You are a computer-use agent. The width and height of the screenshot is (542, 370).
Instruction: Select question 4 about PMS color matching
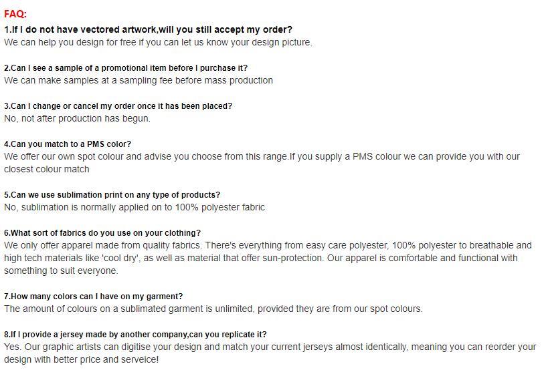pyautogui.click(x=68, y=144)
